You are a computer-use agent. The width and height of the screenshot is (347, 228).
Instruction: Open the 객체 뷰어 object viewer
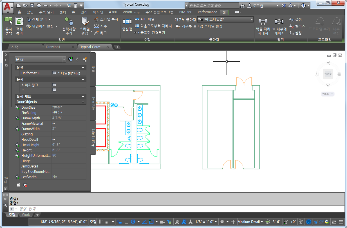[x=19, y=21]
